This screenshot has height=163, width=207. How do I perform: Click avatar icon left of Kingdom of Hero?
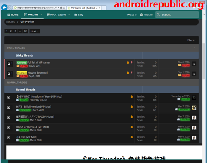[x=9, y=98]
